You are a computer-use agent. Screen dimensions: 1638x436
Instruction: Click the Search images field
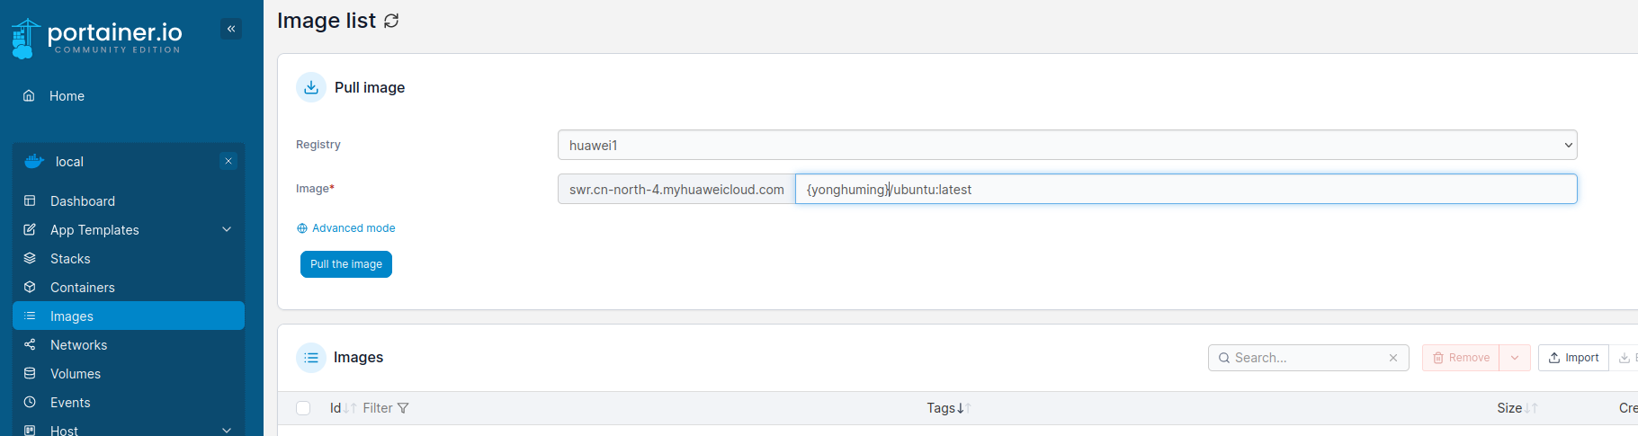(1308, 358)
